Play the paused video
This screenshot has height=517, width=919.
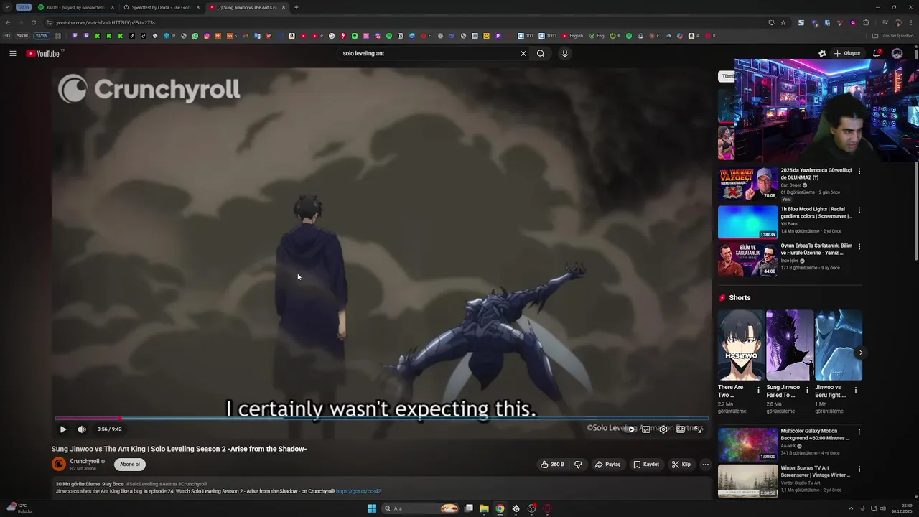[63, 429]
